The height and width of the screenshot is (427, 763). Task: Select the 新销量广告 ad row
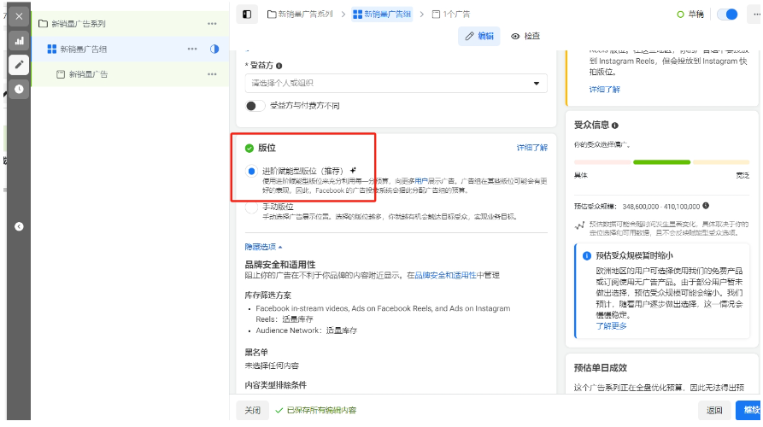131,74
